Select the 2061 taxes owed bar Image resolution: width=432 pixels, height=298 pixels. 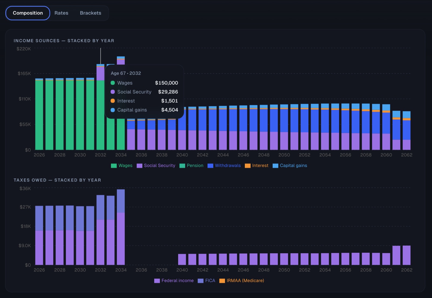pos(396,255)
